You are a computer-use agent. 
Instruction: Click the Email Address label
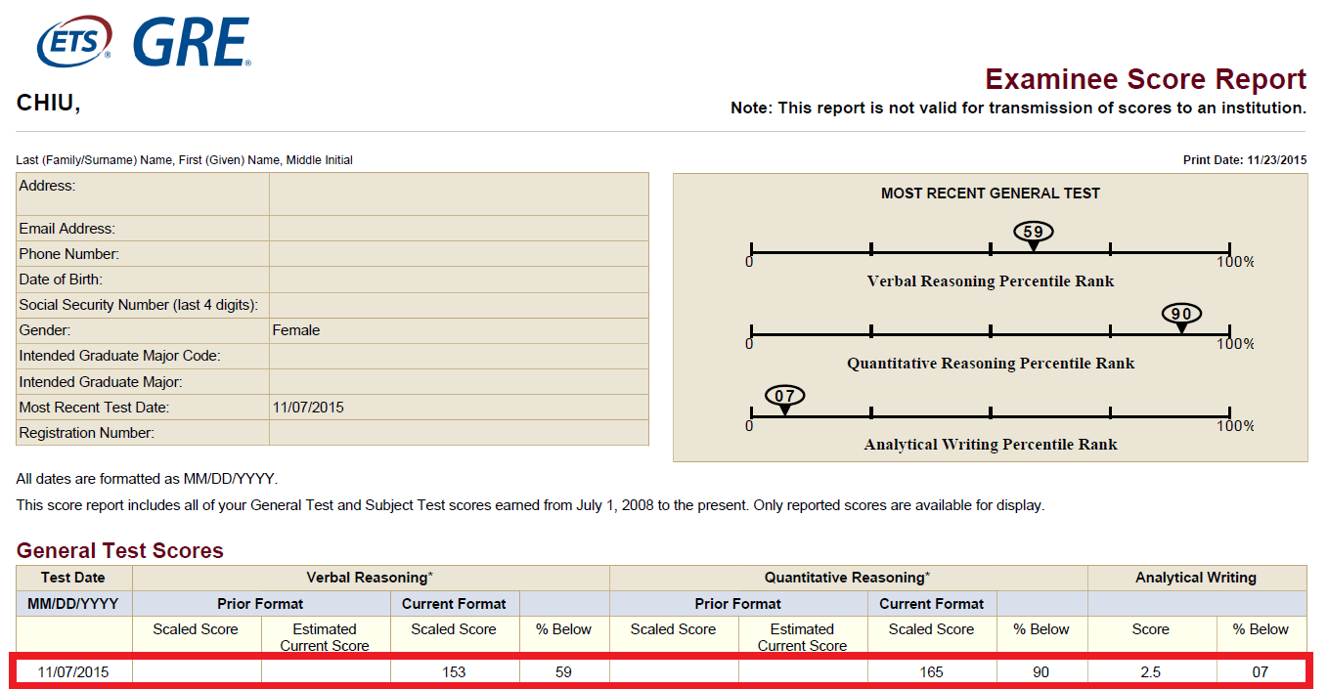pyautogui.click(x=66, y=229)
